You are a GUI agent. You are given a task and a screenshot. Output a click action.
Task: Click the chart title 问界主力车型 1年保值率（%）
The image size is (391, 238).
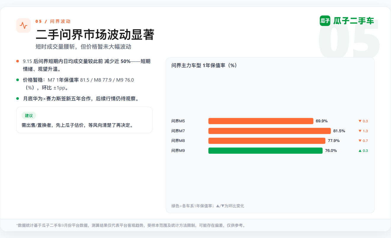[x=204, y=65]
